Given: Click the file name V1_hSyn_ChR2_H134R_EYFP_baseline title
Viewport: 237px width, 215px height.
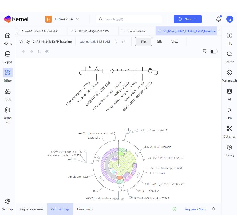Looking at the screenshot, I should pos(45,42).
